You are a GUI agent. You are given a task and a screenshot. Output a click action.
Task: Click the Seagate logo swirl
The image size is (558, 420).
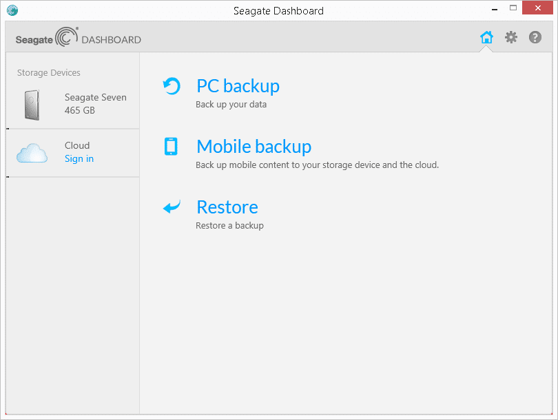click(x=67, y=37)
